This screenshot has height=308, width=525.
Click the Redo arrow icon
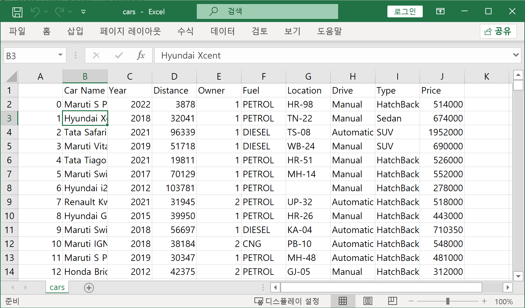click(x=59, y=12)
